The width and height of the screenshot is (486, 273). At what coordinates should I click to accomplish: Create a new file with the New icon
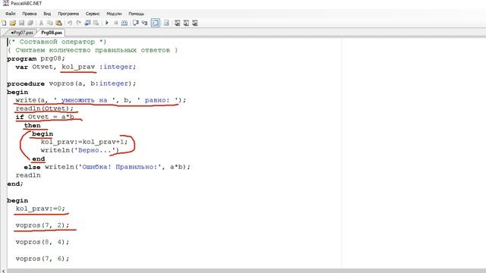pos(4,23)
